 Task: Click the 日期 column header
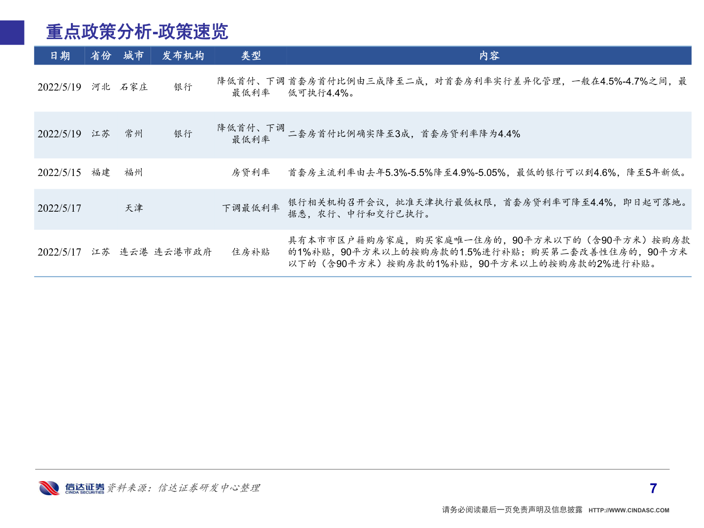(60, 56)
